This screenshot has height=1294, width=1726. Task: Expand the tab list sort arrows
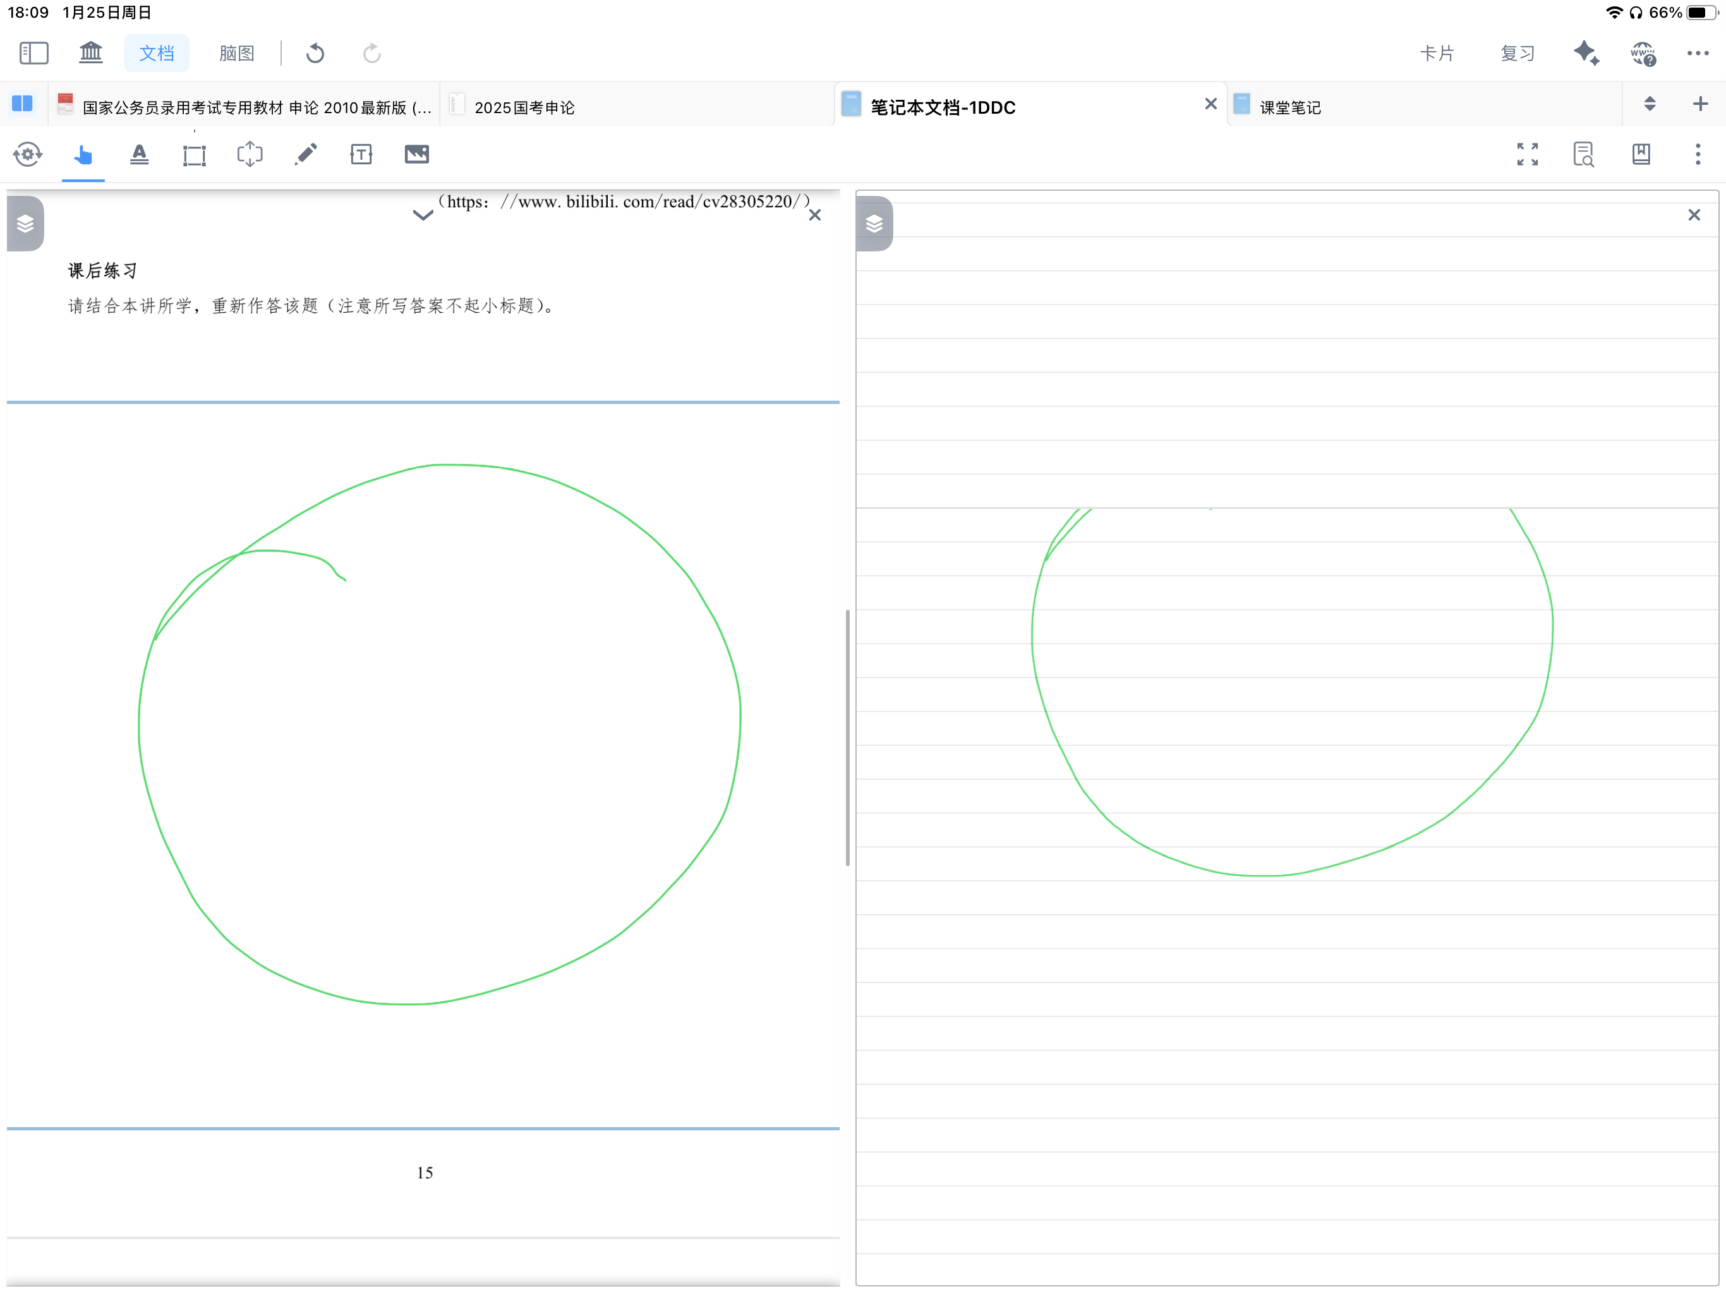[1650, 104]
